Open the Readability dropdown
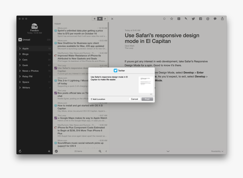Screen dimensions: 243x178 217,151
